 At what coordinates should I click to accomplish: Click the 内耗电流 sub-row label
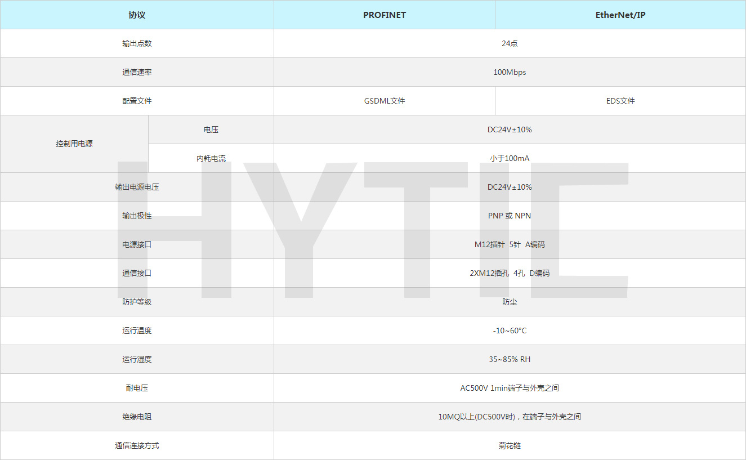click(x=211, y=158)
